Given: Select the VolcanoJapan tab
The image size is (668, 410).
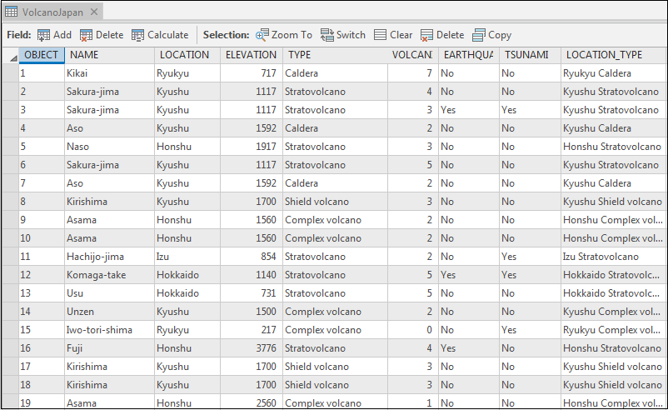Looking at the screenshot, I should point(52,12).
